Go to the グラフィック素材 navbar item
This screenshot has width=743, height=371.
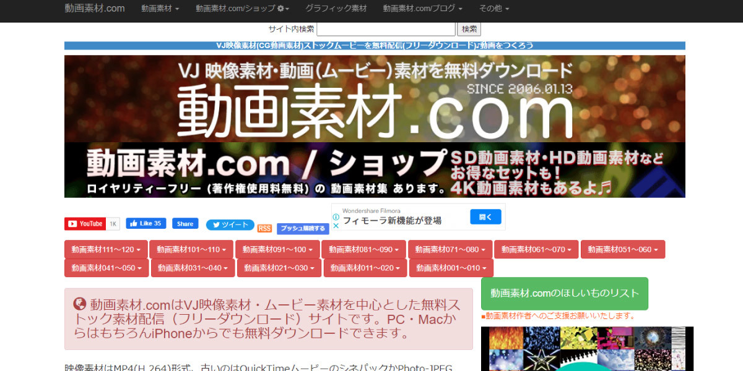pyautogui.click(x=336, y=9)
